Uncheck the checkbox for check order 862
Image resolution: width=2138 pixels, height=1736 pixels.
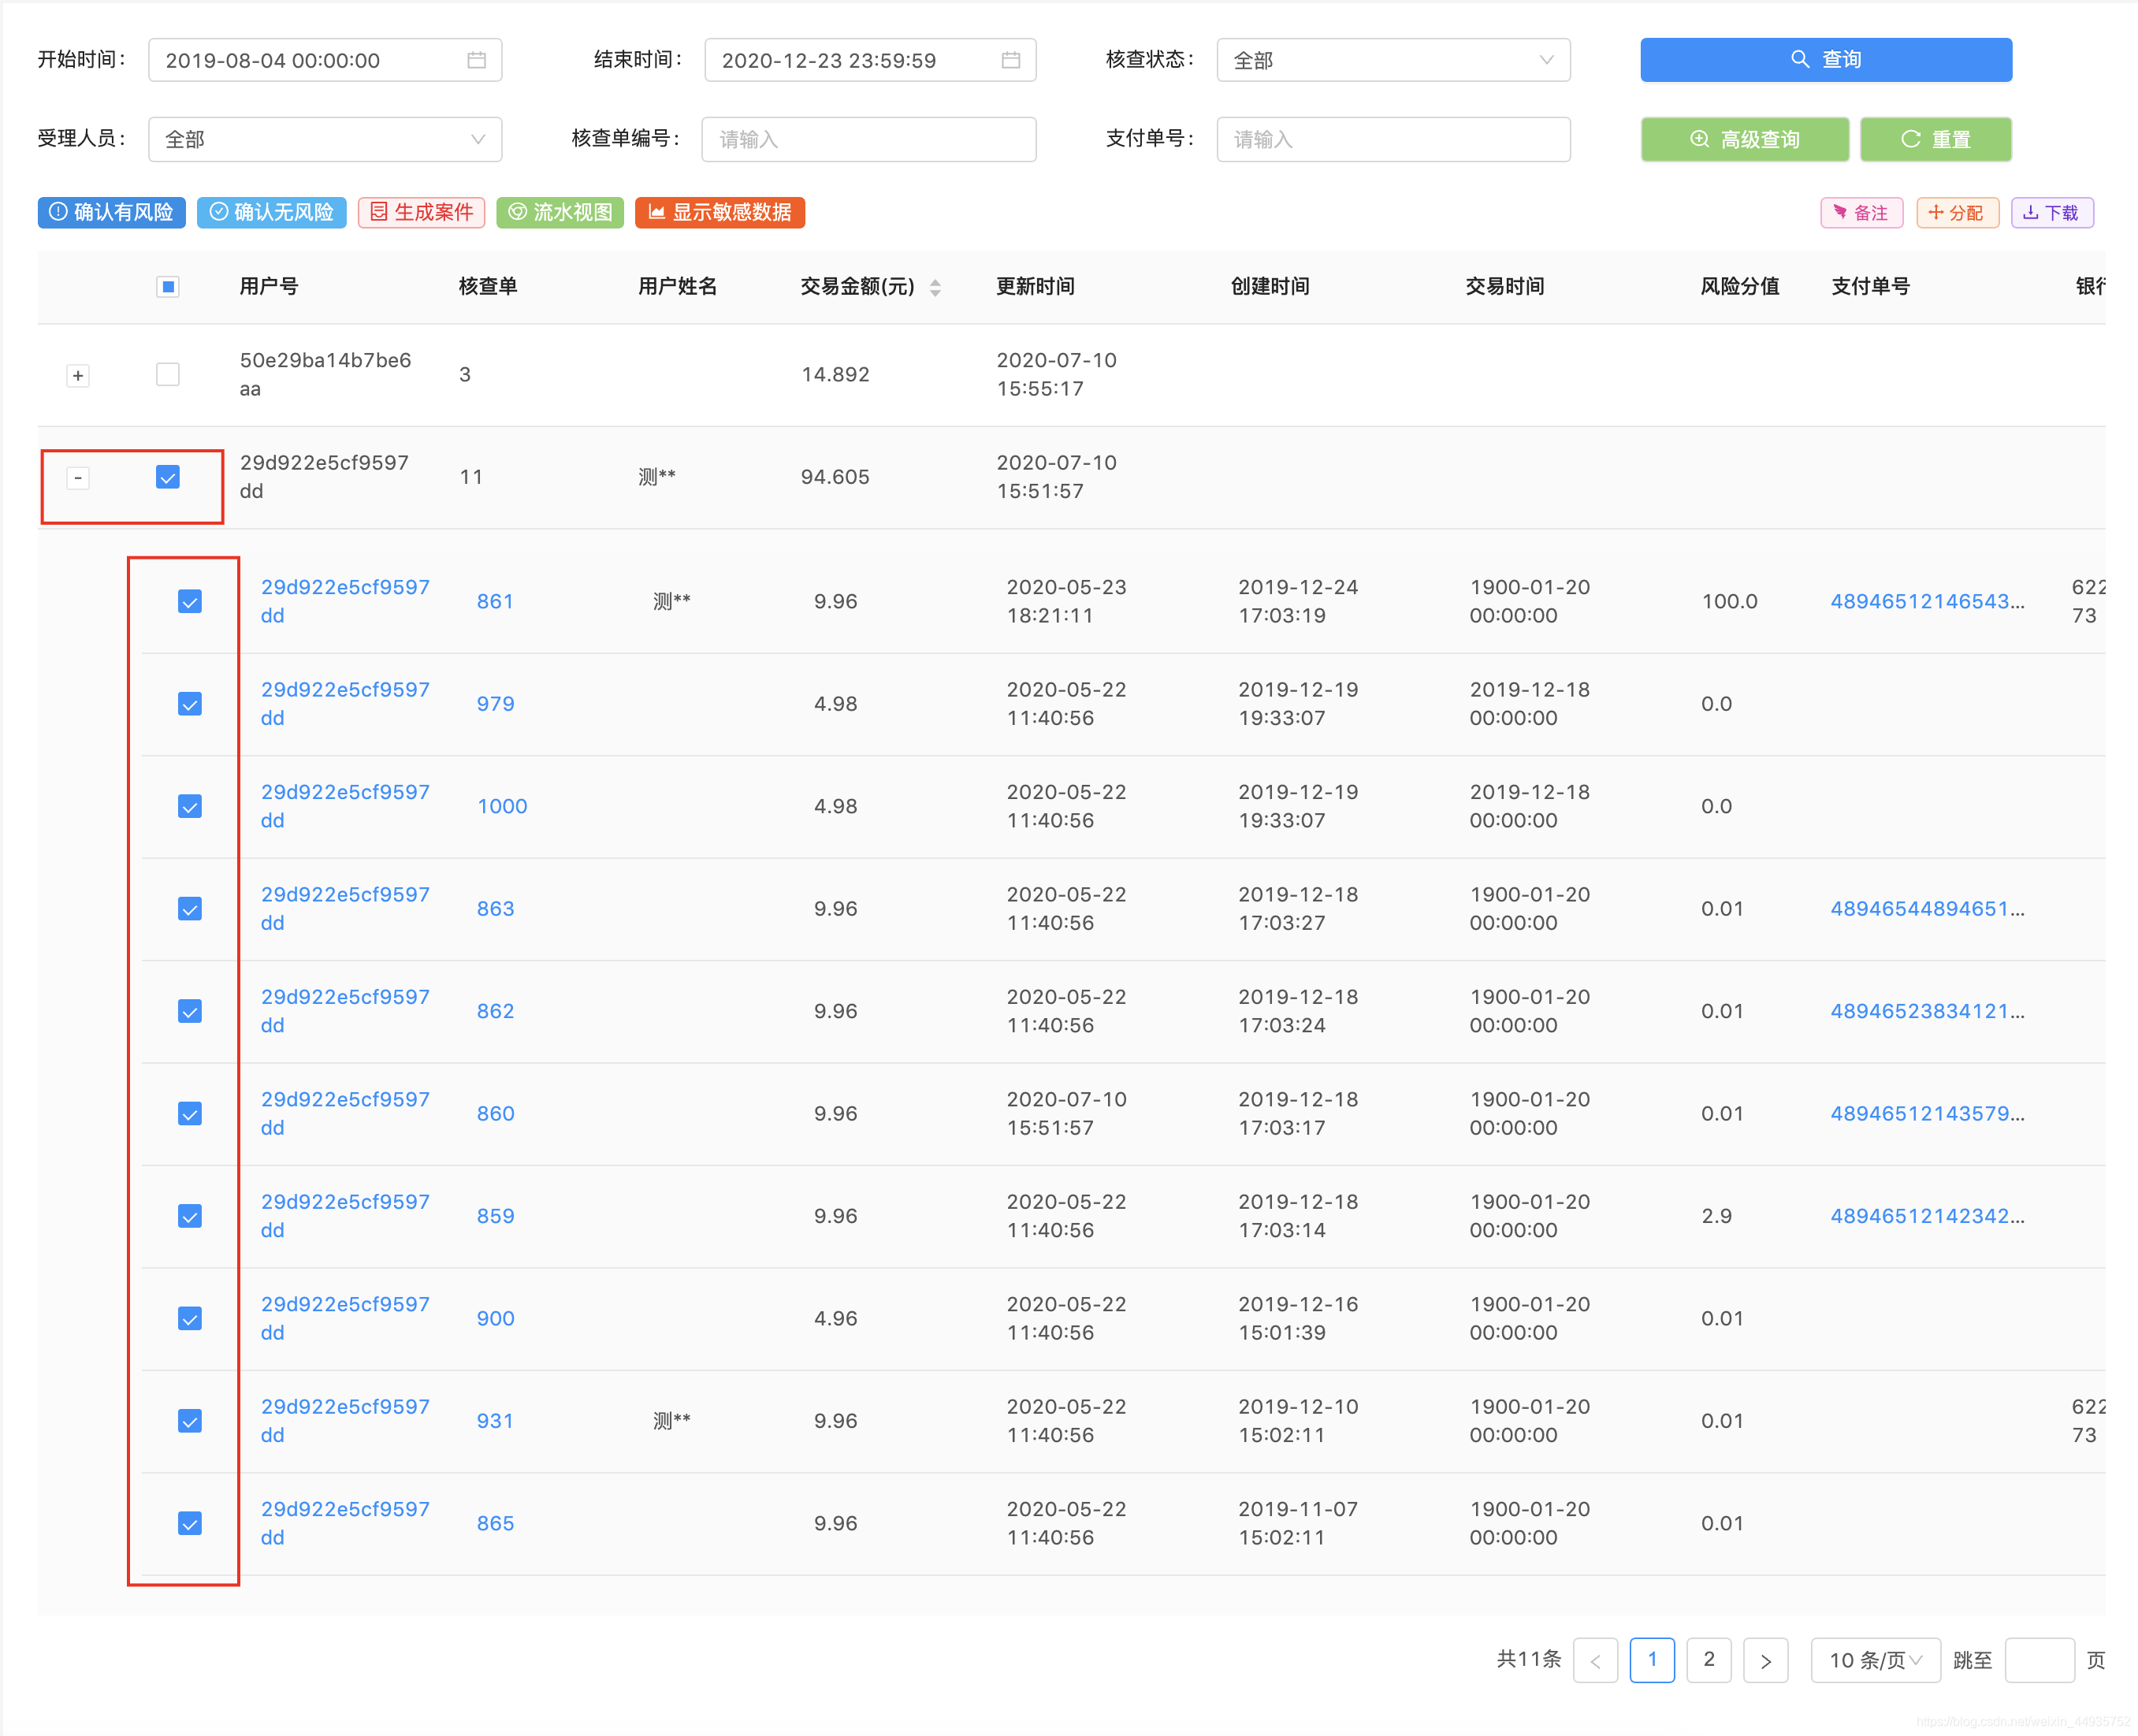(x=190, y=1011)
